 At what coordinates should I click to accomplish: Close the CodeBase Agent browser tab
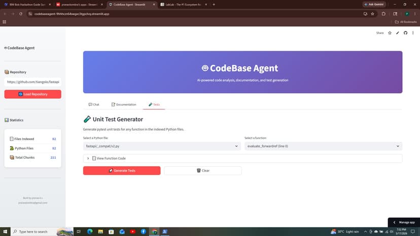(x=154, y=5)
